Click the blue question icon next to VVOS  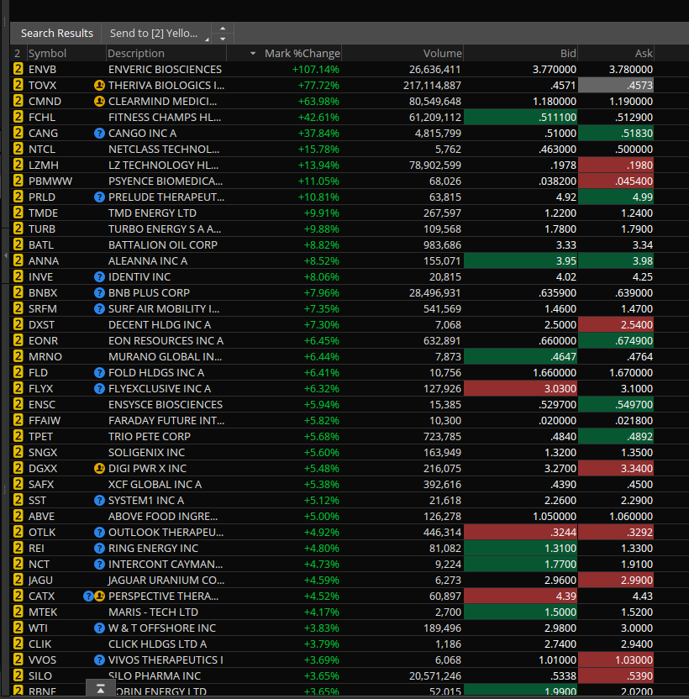coord(99,660)
